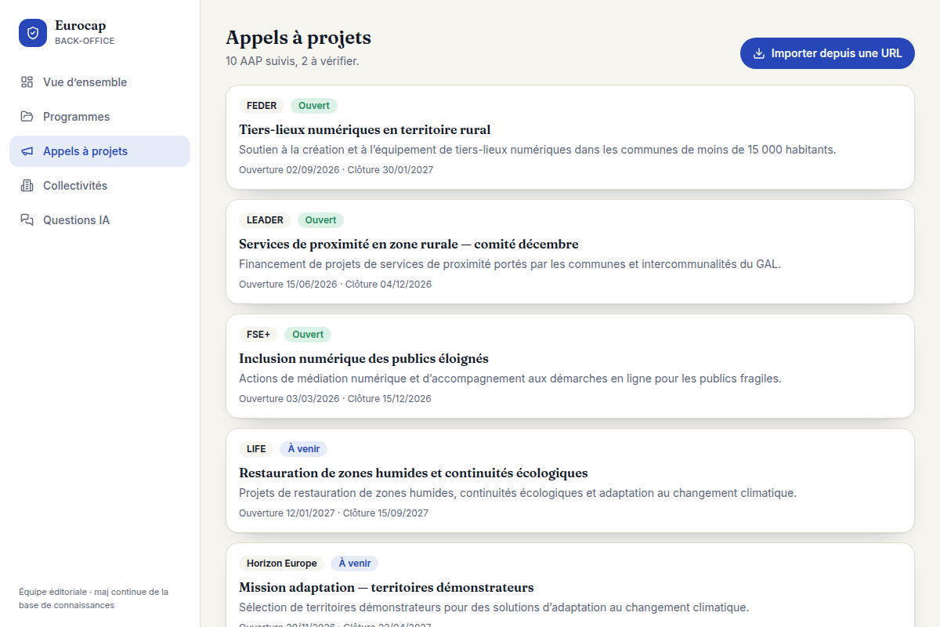Click the download icon in the import button
940x627 pixels.
758,53
